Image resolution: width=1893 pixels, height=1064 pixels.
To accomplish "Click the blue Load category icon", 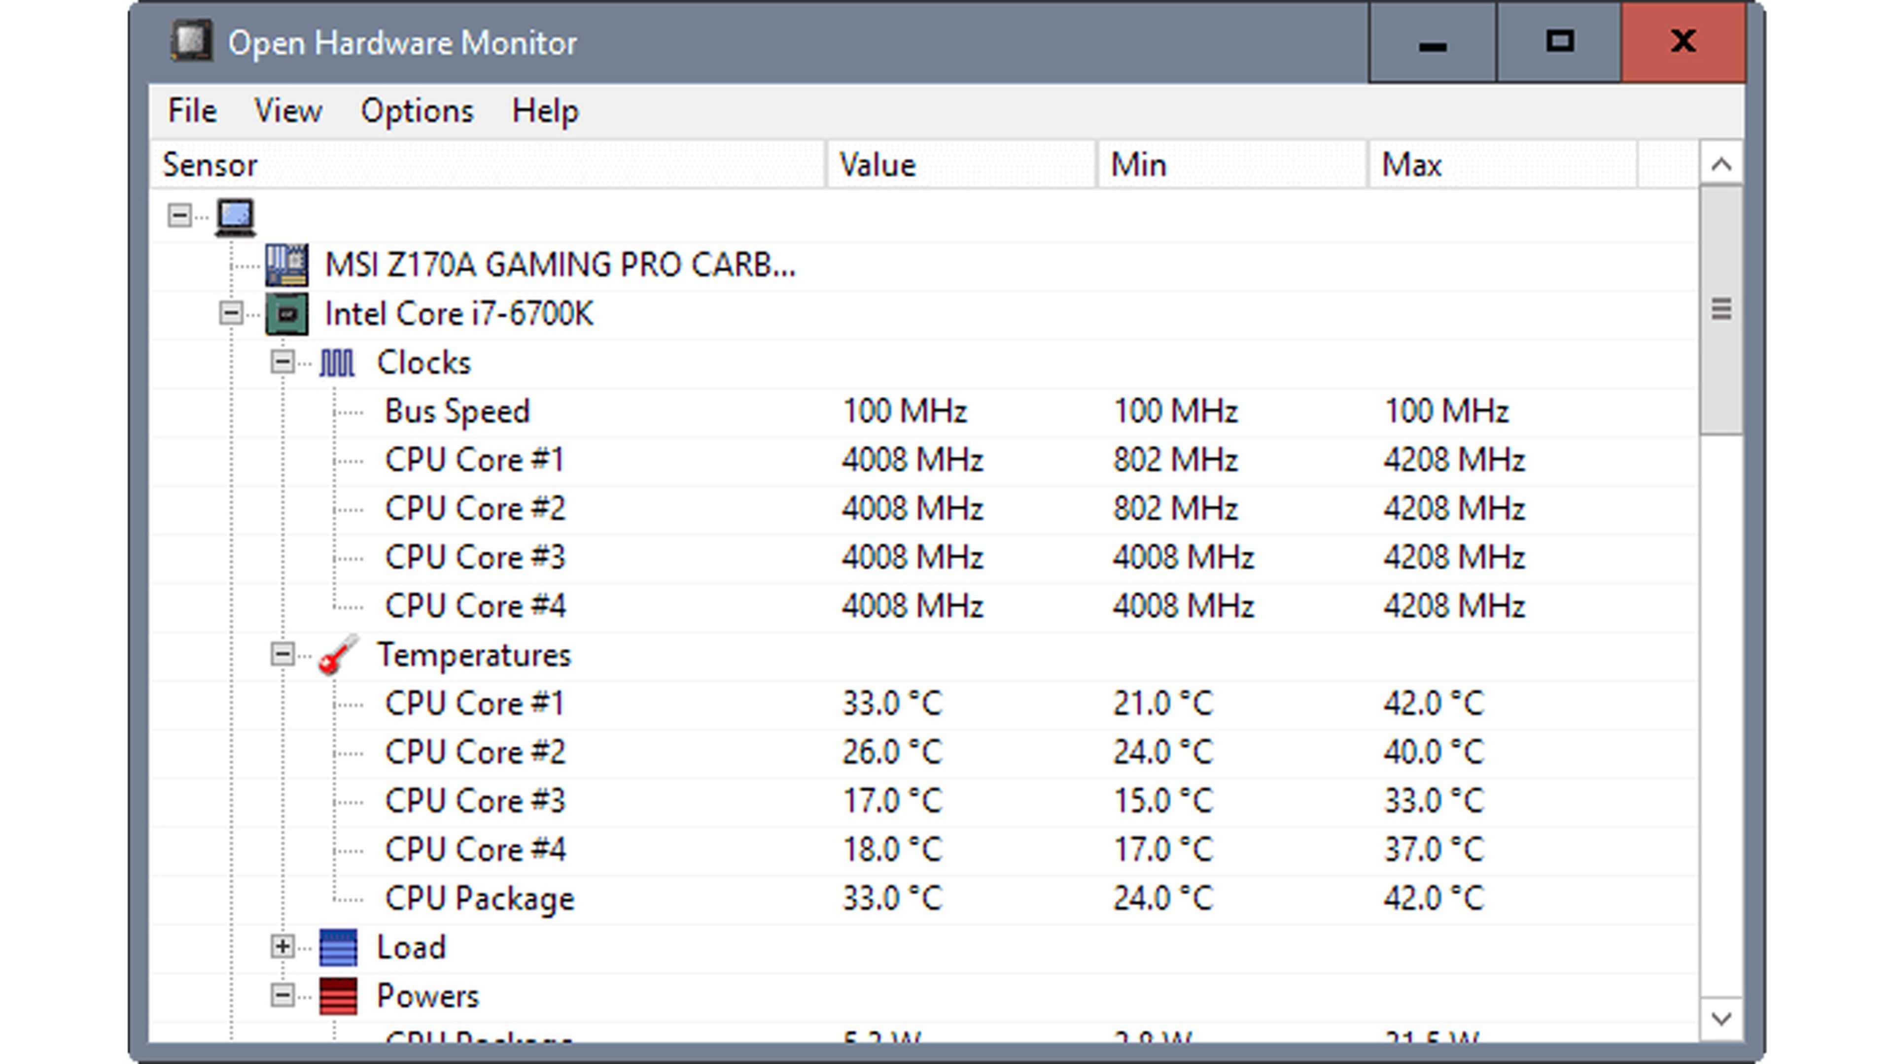I will (x=340, y=946).
